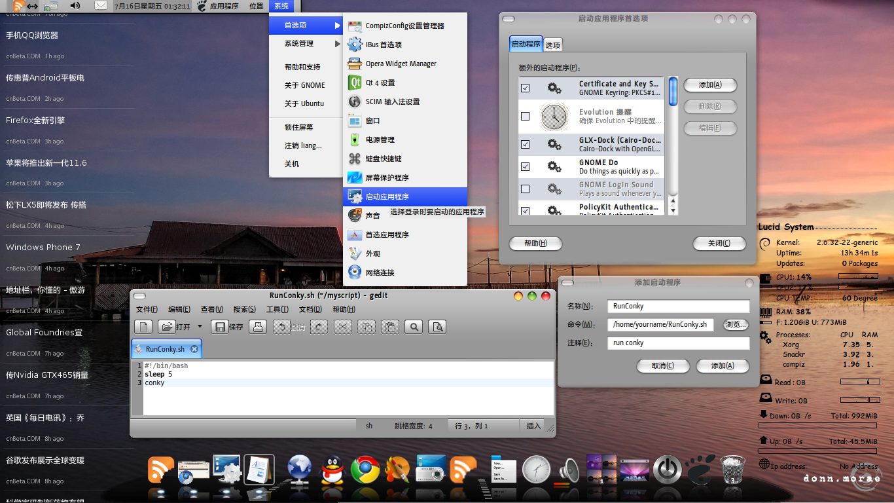Open the analog clock icon in the dock

[x=536, y=470]
